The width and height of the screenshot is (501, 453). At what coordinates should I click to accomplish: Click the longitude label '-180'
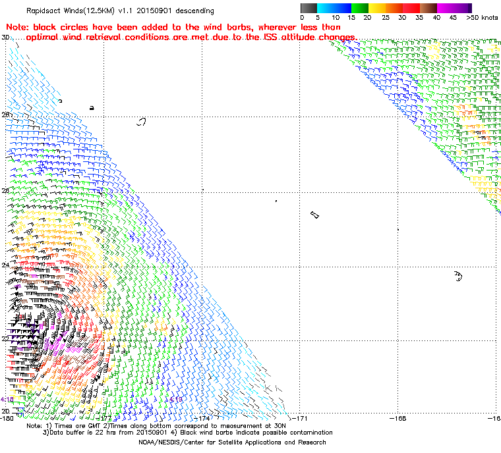pyautogui.click(x=7, y=419)
